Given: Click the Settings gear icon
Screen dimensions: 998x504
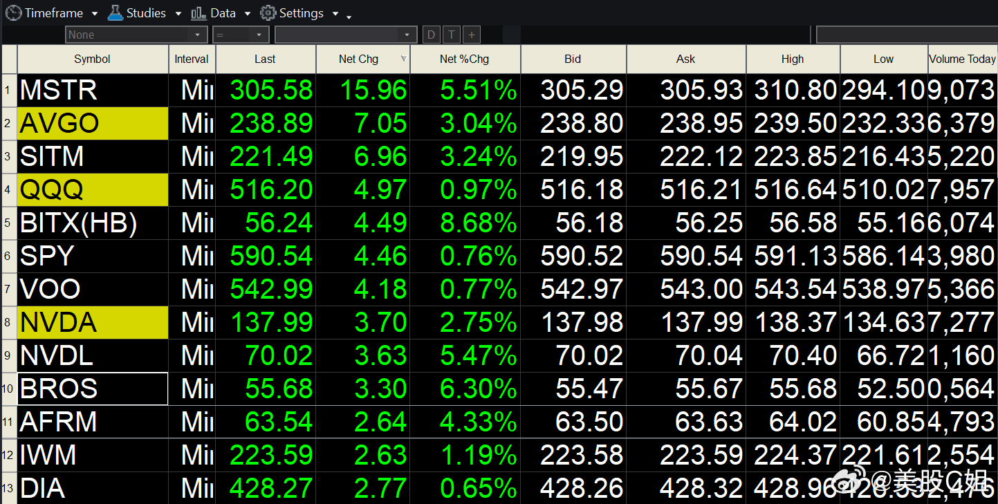Looking at the screenshot, I should coord(268,12).
